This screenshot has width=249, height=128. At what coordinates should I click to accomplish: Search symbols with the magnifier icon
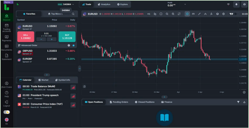pos(73,14)
